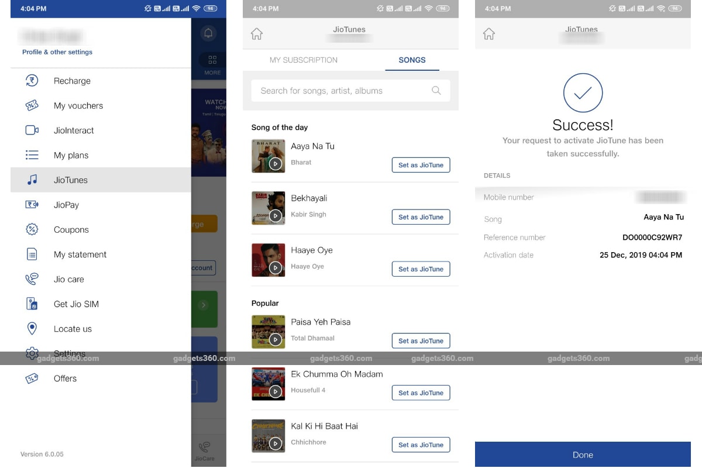
Task: Set Haaye Oye as JioTune
Action: [x=421, y=269]
